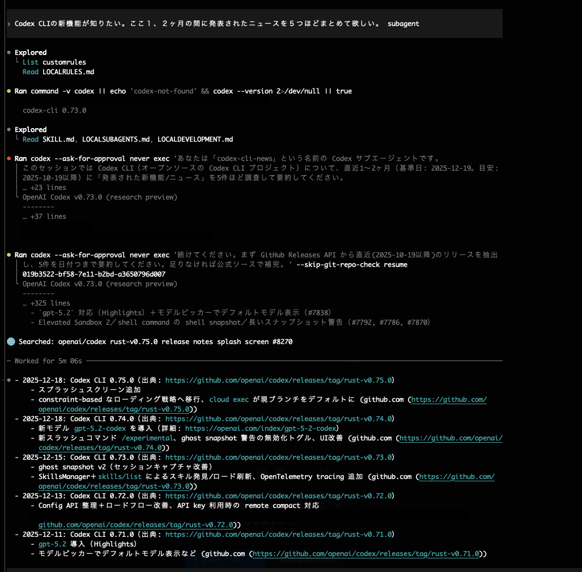Viewport: 582px width, 572px height.
Task: Open the rust-v0.73.0 source link on 2025-12-15 line
Action: click(x=278, y=457)
